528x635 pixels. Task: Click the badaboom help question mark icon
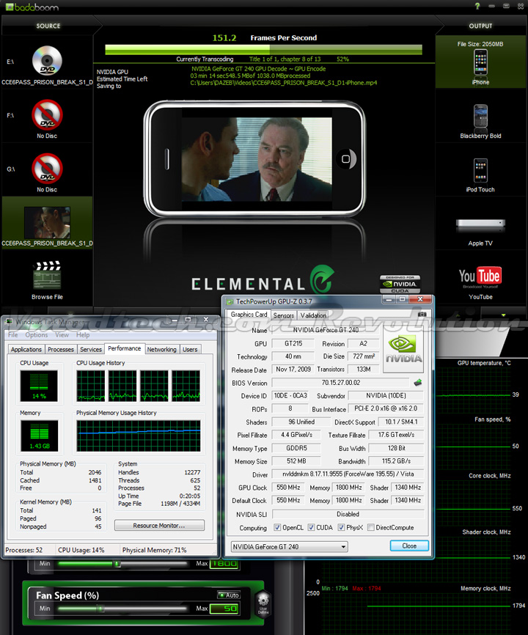point(477,6)
